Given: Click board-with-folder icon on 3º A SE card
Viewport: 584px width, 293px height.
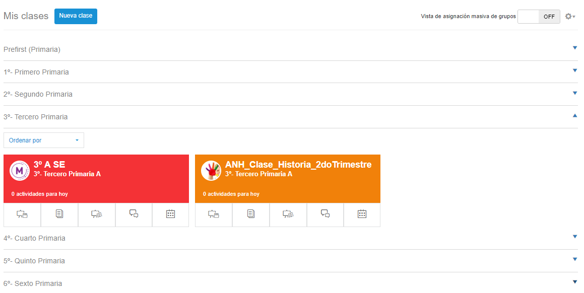Looking at the screenshot, I should point(22,214).
